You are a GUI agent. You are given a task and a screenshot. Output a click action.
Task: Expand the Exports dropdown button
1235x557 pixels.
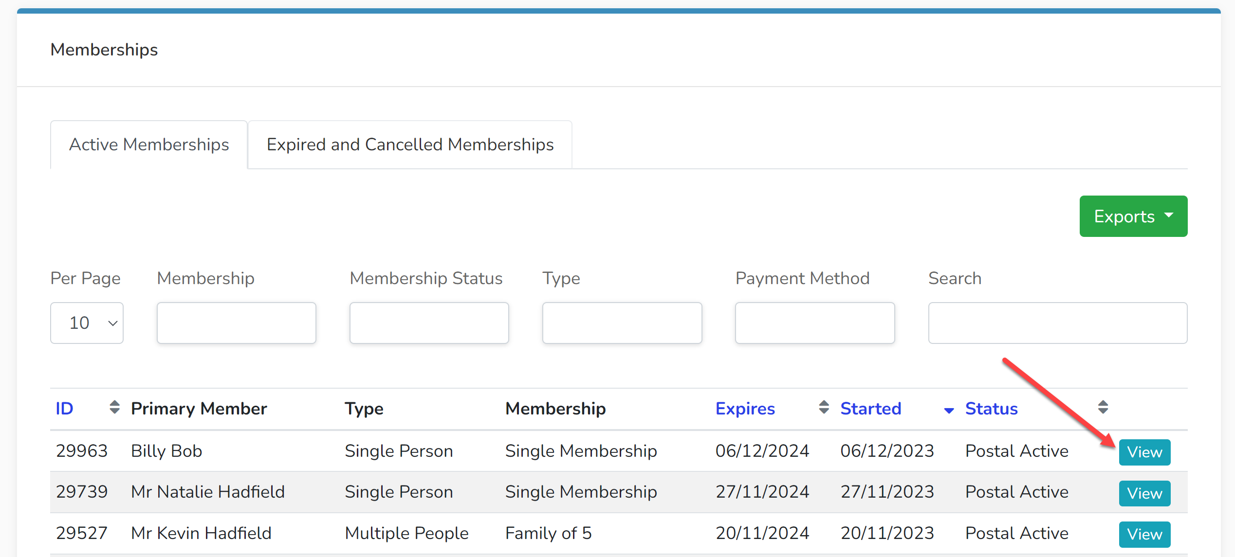click(1133, 216)
